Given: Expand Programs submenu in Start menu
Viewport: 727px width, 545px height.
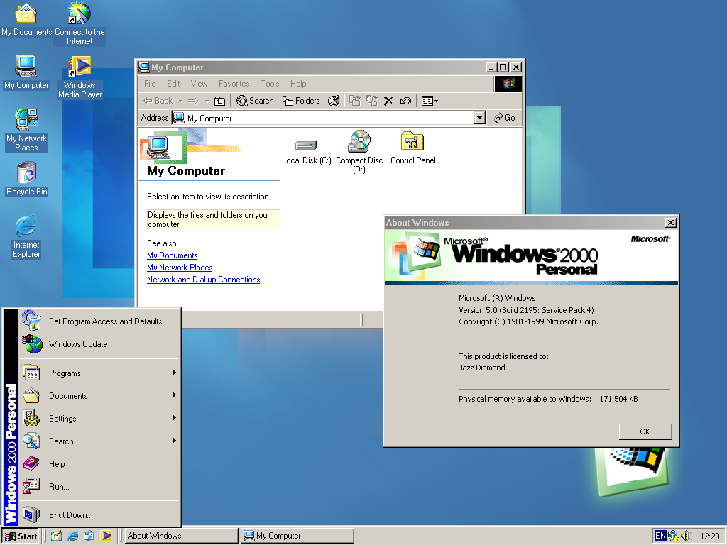Looking at the screenshot, I should [x=99, y=373].
